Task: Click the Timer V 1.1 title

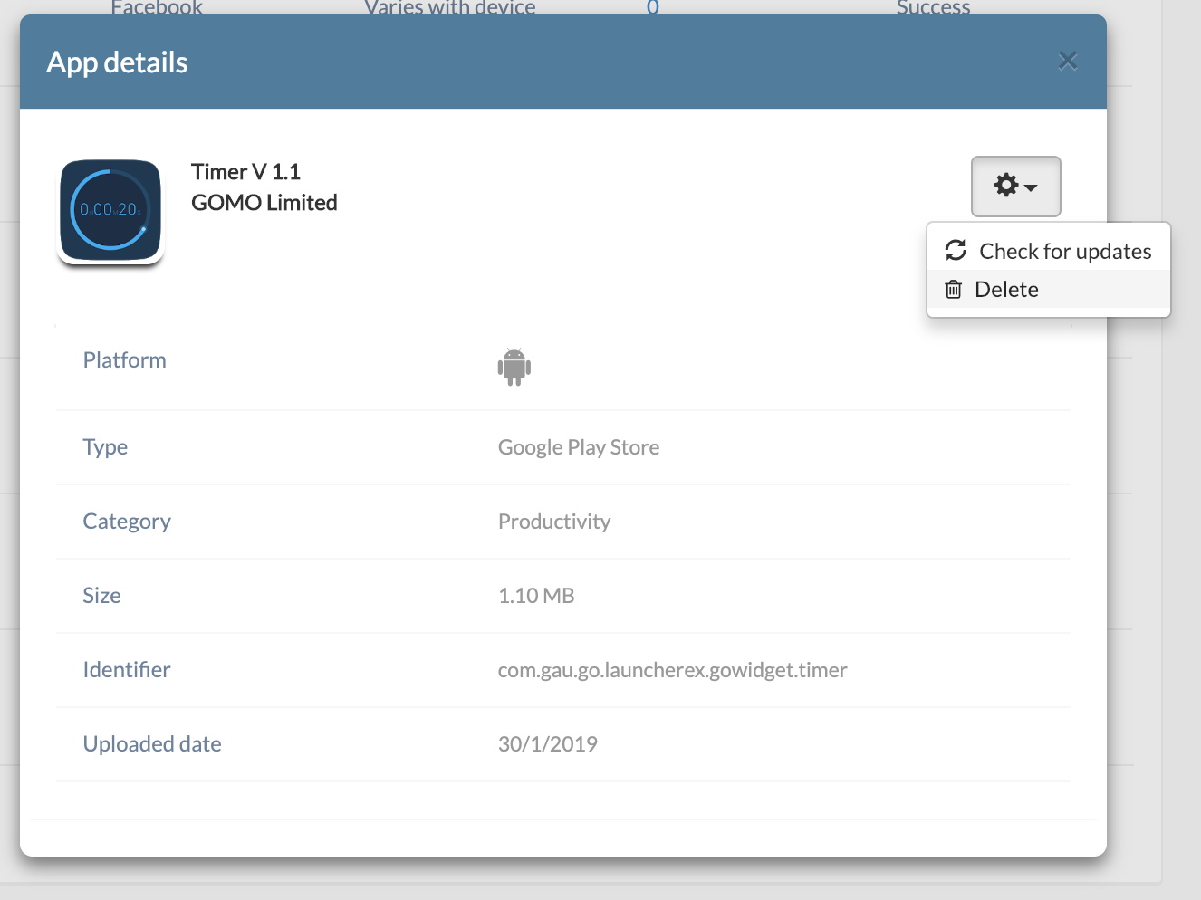Action: pyautogui.click(x=245, y=172)
